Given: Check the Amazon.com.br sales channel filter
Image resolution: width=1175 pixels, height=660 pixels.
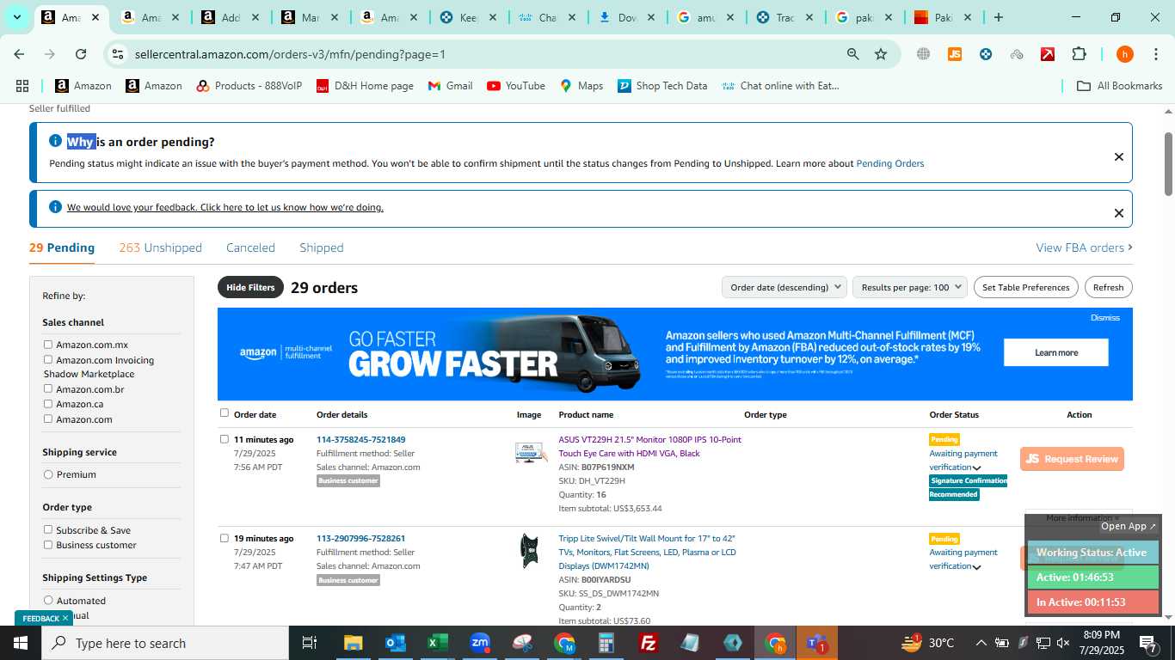Looking at the screenshot, I should 48,388.
